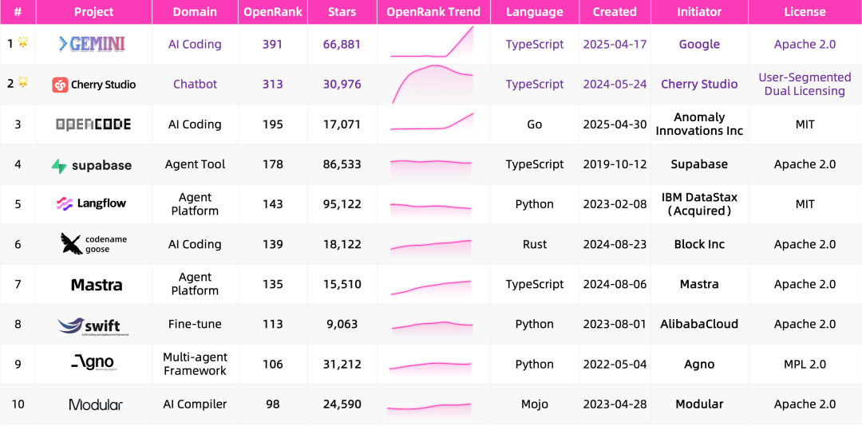Image resolution: width=862 pixels, height=426 pixels.
Task: Open the Agno logo
Action: (x=93, y=363)
